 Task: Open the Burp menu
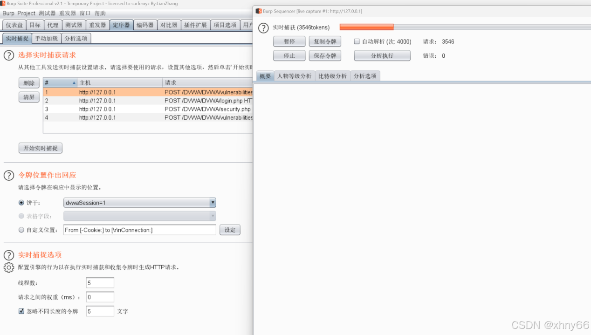(8, 13)
